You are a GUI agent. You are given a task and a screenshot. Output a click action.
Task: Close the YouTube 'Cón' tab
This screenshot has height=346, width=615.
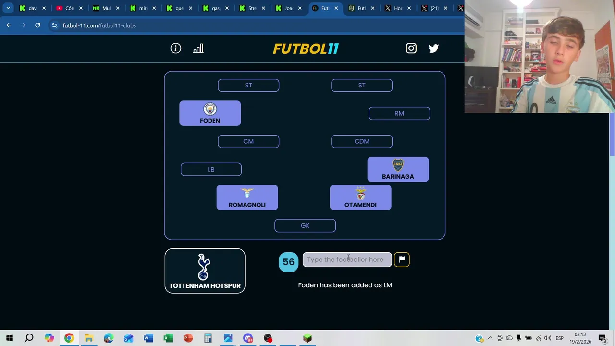(81, 8)
